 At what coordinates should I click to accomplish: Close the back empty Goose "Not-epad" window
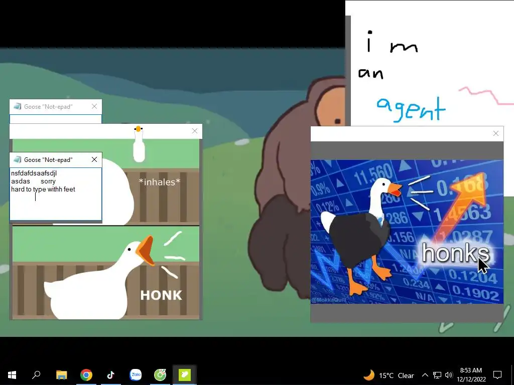94,106
